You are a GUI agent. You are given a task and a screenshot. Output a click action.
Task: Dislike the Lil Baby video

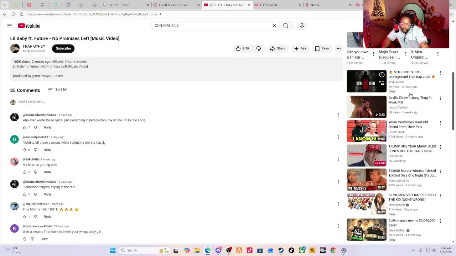259,48
